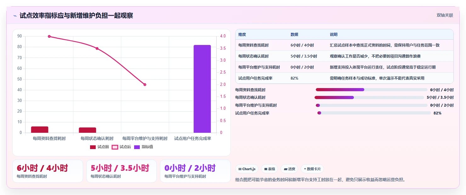Click the 每周平台维护与支持耗时 progress bar

(x=372, y=105)
